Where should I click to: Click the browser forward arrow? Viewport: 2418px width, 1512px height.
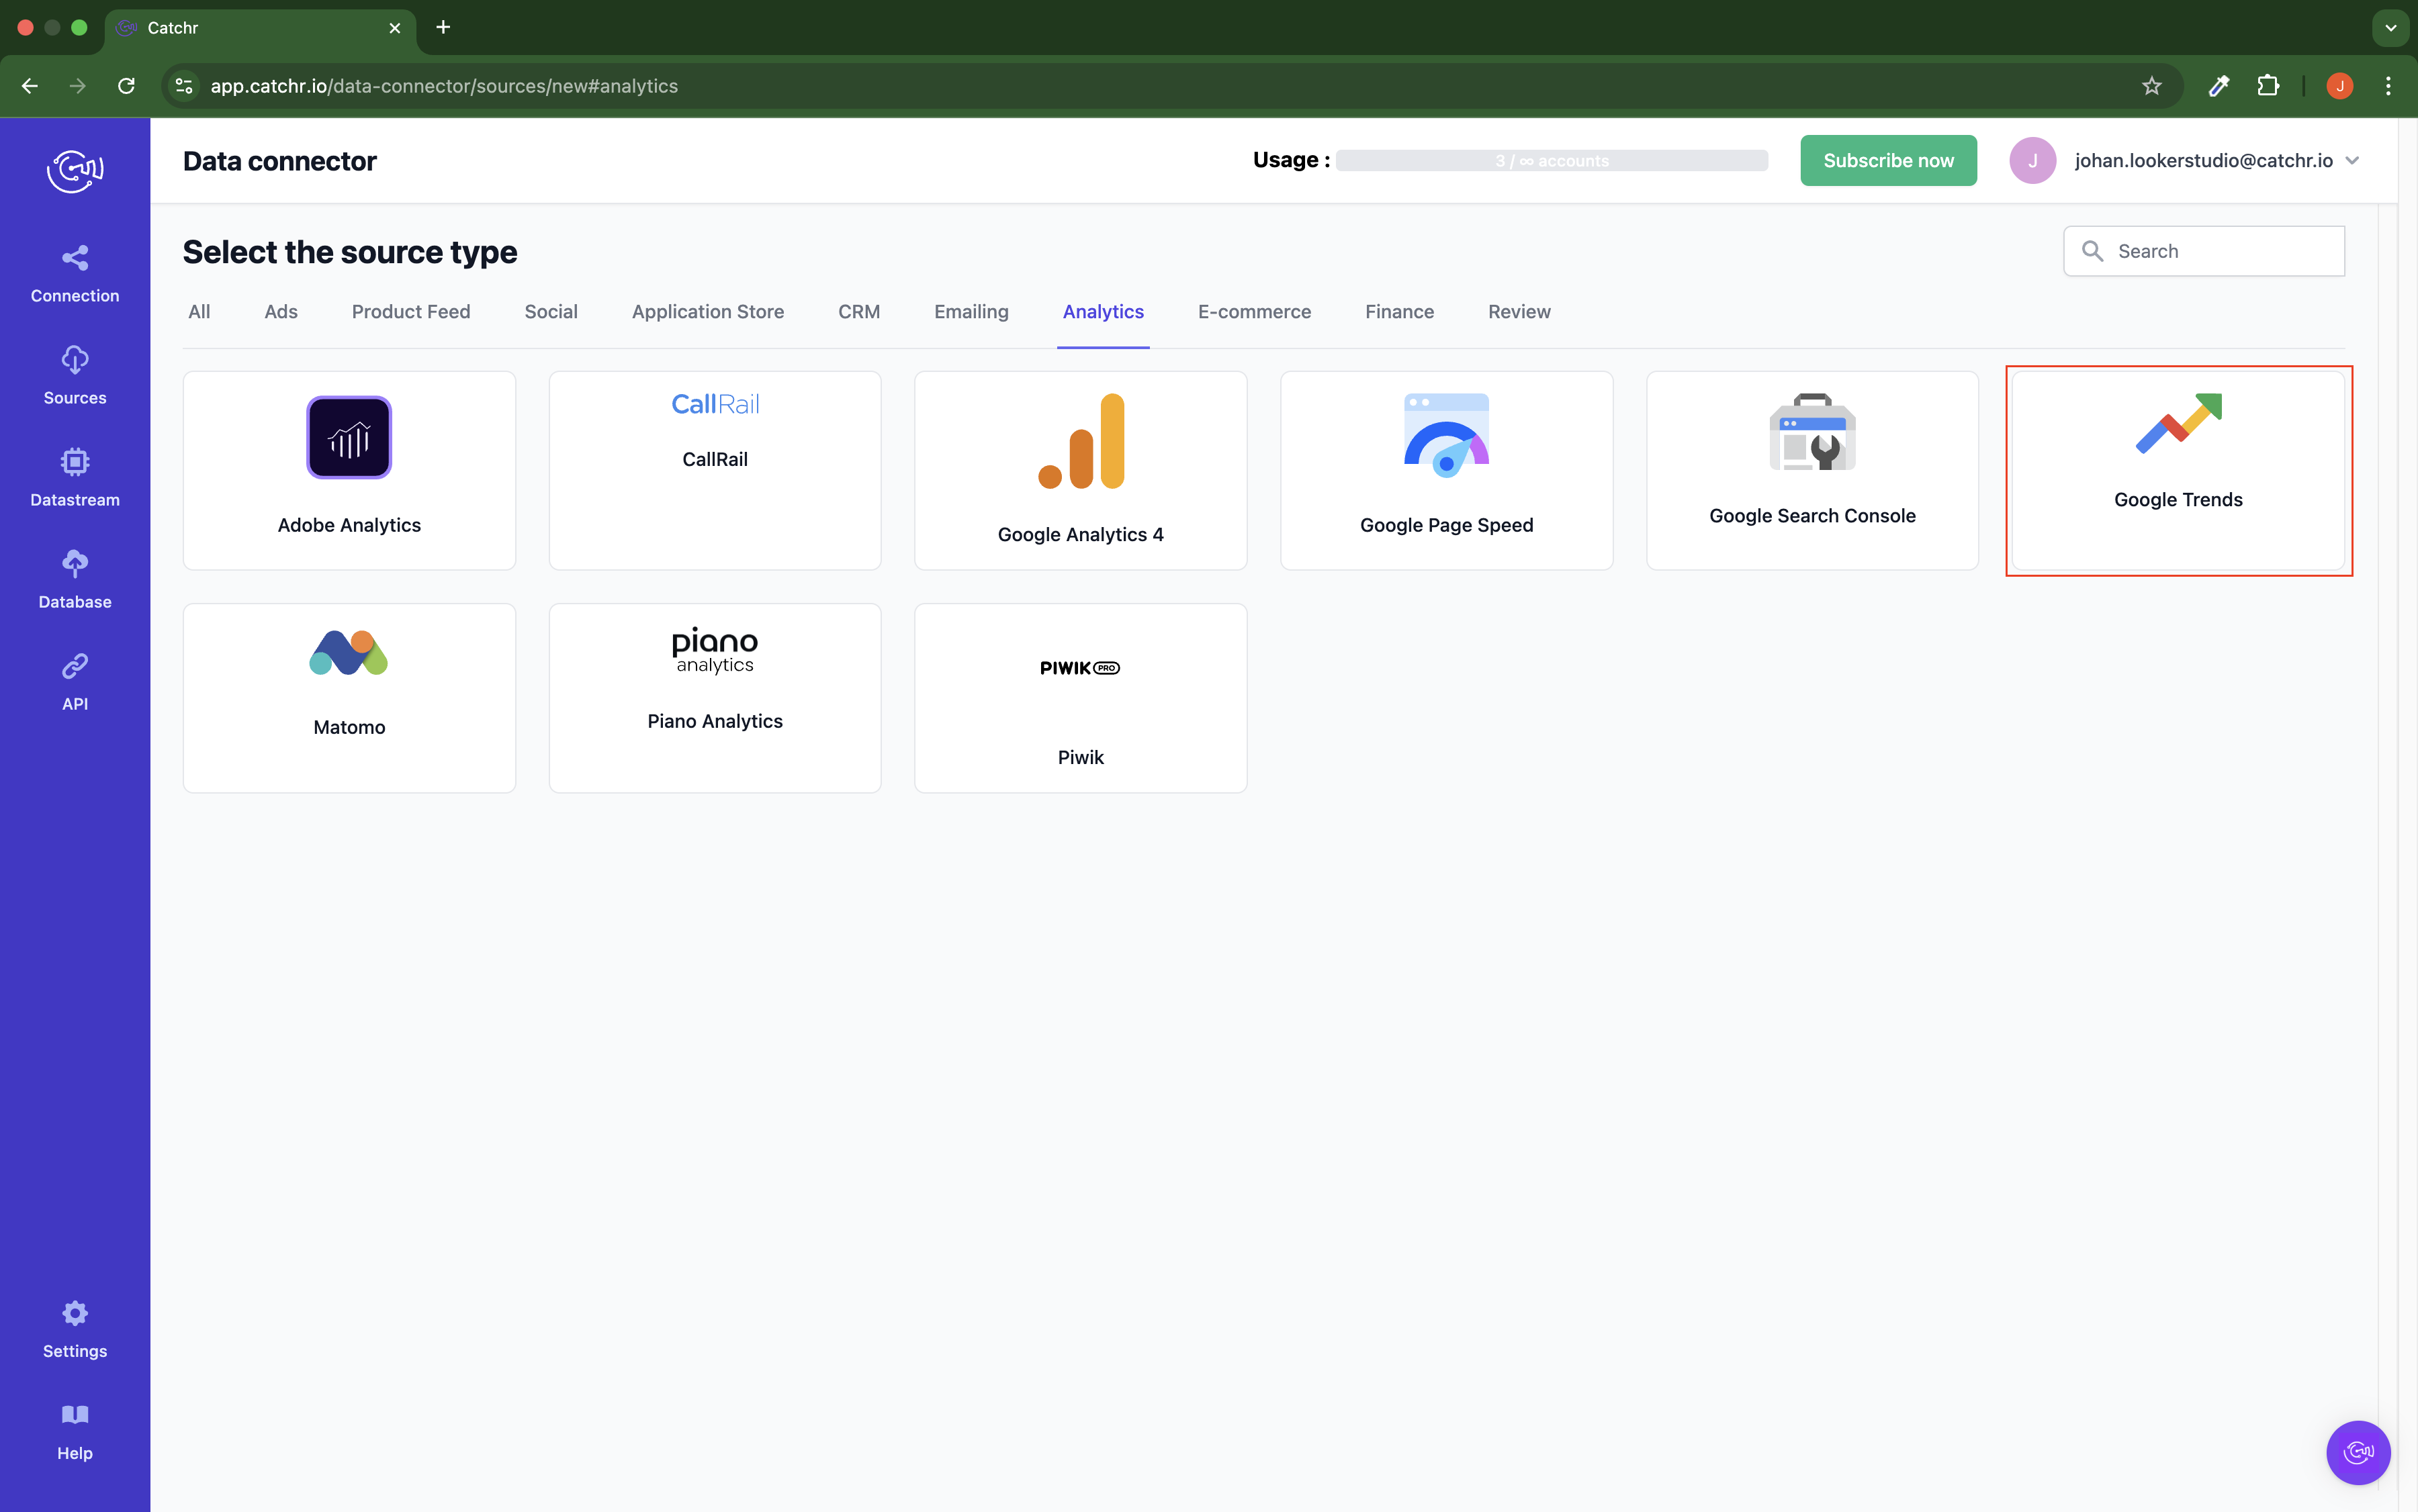coord(78,86)
